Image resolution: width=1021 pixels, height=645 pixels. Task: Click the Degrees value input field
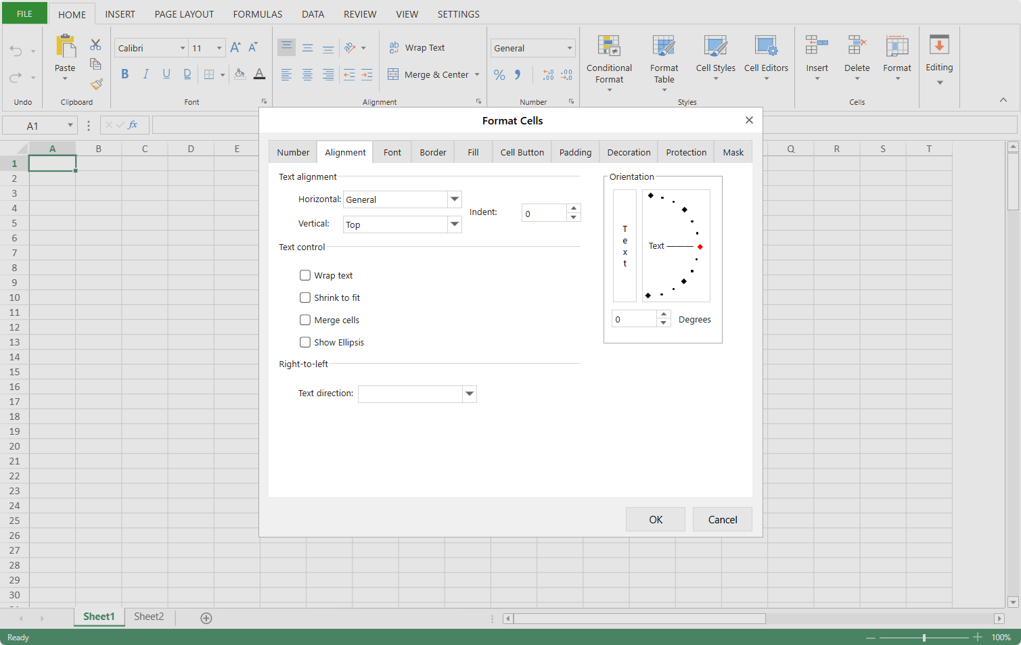coord(634,319)
